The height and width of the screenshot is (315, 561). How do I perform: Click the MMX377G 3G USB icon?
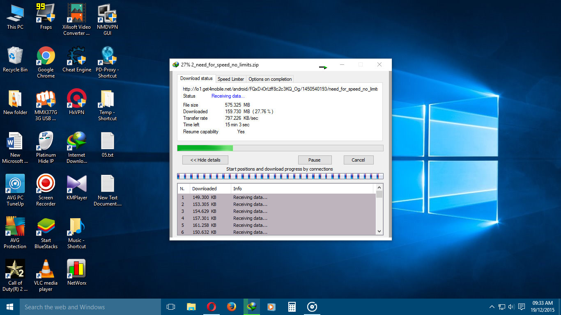tap(46, 105)
